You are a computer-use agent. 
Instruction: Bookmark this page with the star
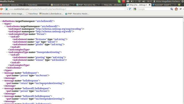125,9
